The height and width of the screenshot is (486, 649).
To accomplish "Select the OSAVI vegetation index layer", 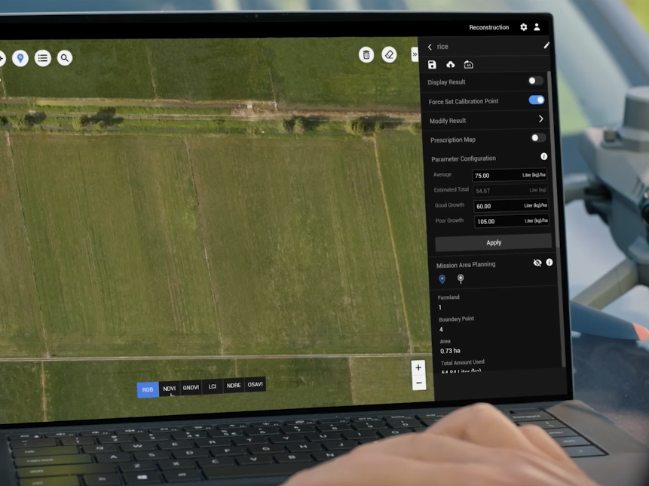I will (x=255, y=384).
